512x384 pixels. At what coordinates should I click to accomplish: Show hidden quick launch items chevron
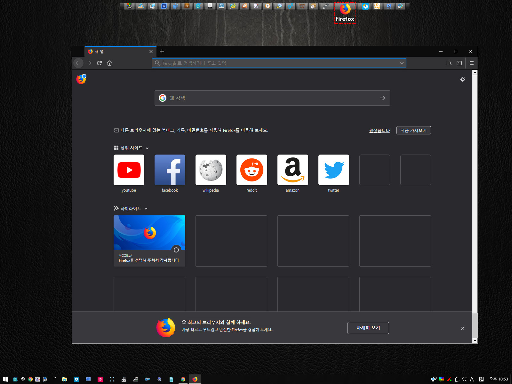(x=54, y=378)
